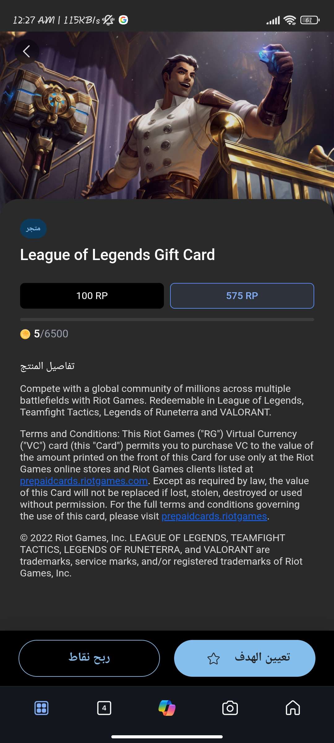Open the apps grid icon

click(x=41, y=708)
